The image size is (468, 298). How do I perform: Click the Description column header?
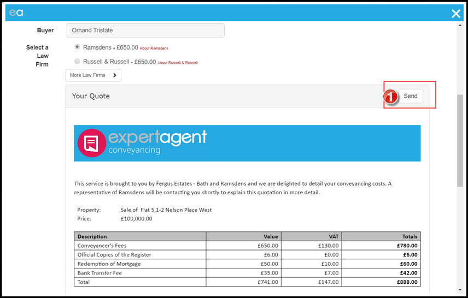[140, 236]
